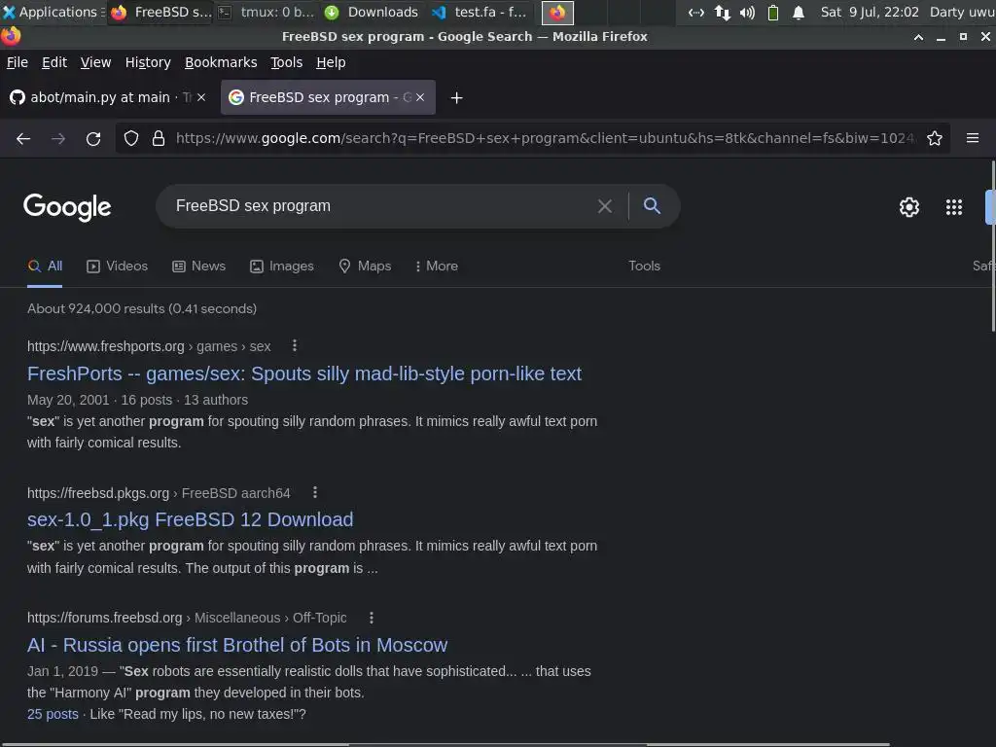The height and width of the screenshot is (747, 996).
Task: Open sex-1.0_1.pkg FreeBSD 12 Download link
Action: (190, 519)
